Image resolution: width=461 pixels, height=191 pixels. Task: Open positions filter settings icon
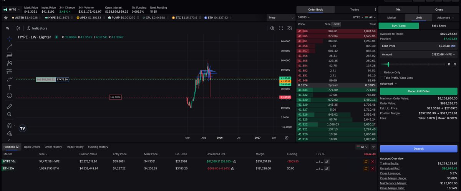coord(373,147)
